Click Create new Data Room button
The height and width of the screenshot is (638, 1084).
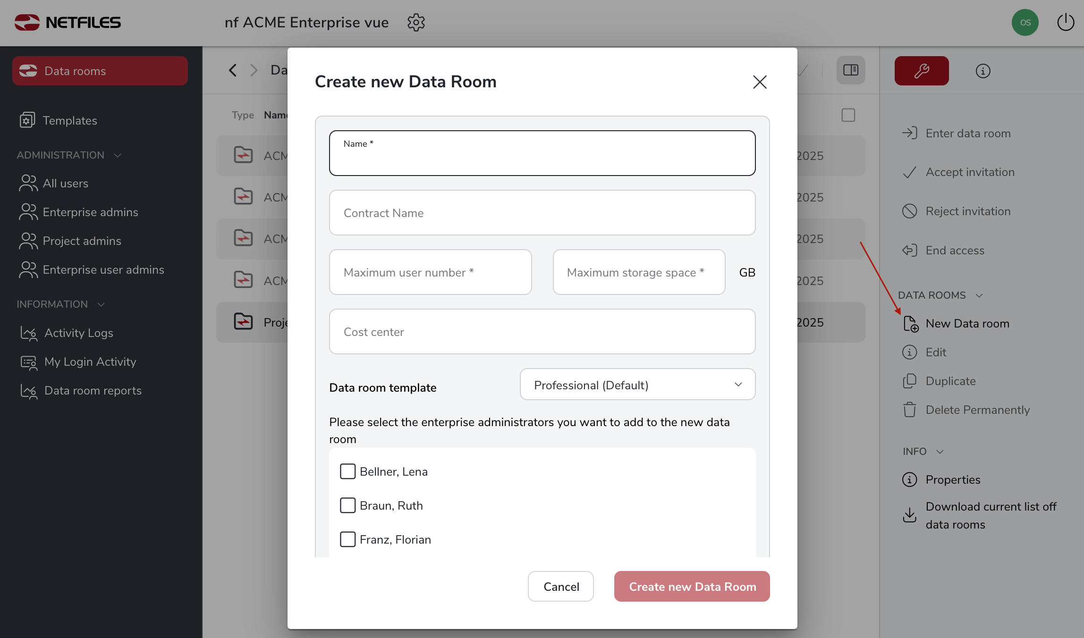click(692, 587)
